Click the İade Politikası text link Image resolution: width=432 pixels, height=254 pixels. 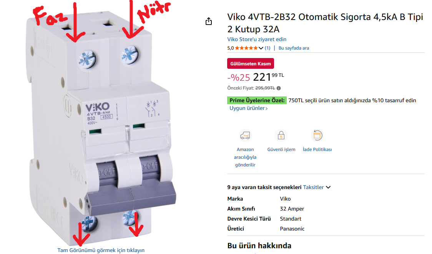click(x=317, y=149)
